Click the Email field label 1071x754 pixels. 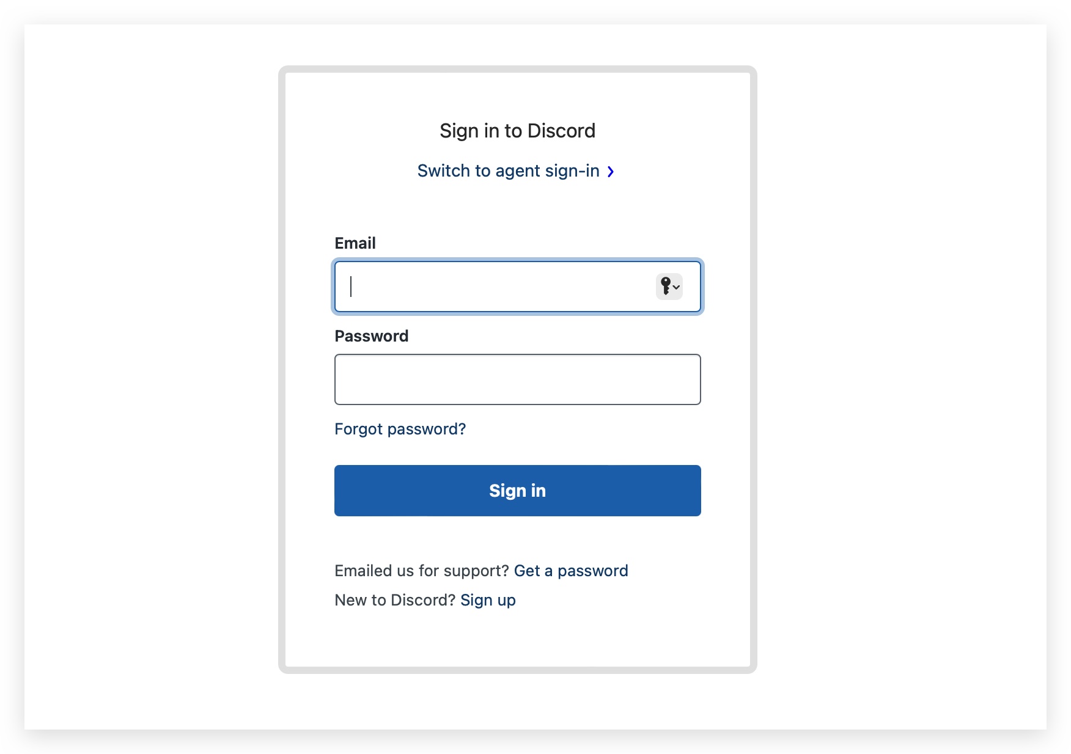(x=355, y=243)
